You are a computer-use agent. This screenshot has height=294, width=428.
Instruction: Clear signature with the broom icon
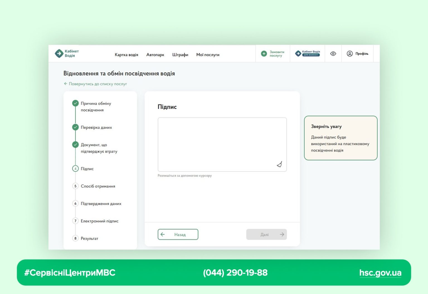tap(279, 164)
